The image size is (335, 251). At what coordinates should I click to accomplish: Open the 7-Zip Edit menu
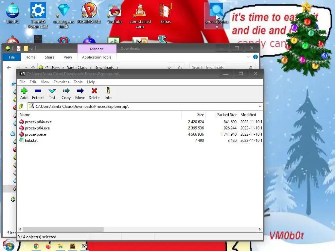click(x=33, y=82)
